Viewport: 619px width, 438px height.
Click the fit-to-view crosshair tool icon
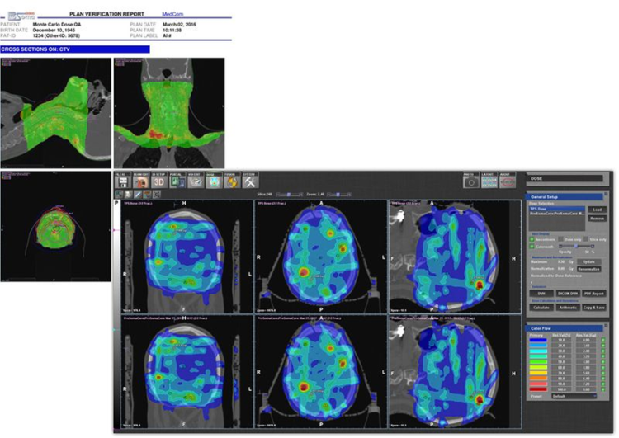[x=157, y=194]
